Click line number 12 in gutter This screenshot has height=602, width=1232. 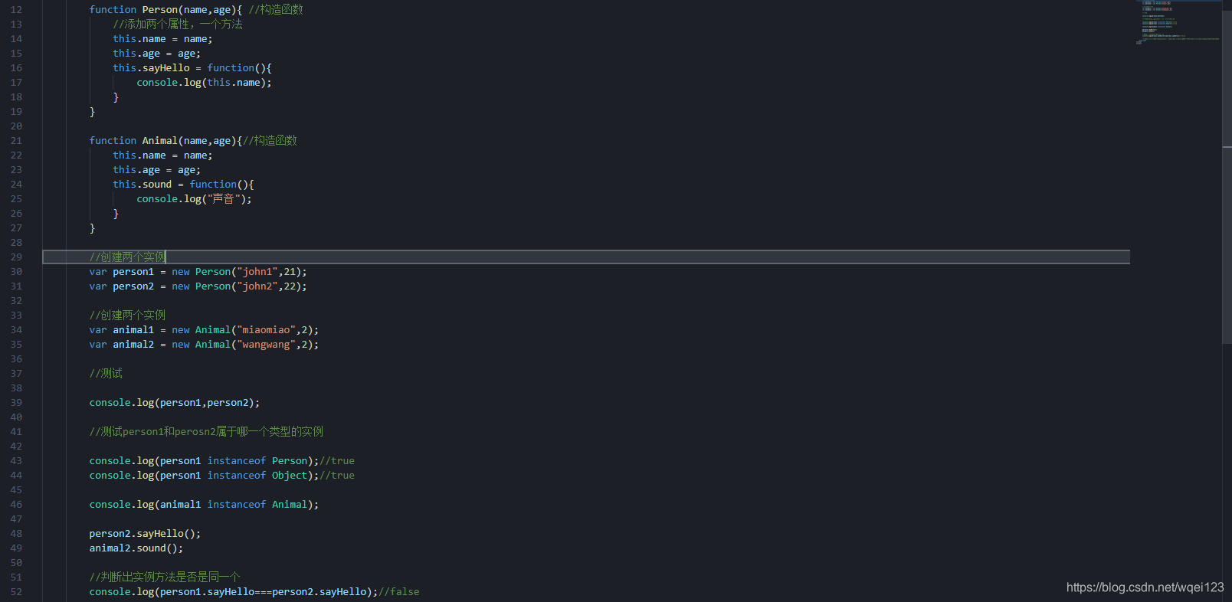[16, 10]
